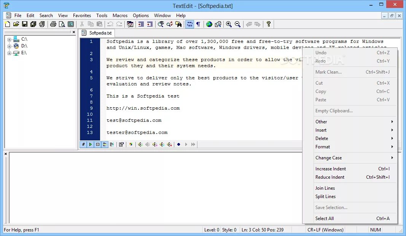Open the Favorites menu
This screenshot has height=236, width=406.
coord(82,16)
